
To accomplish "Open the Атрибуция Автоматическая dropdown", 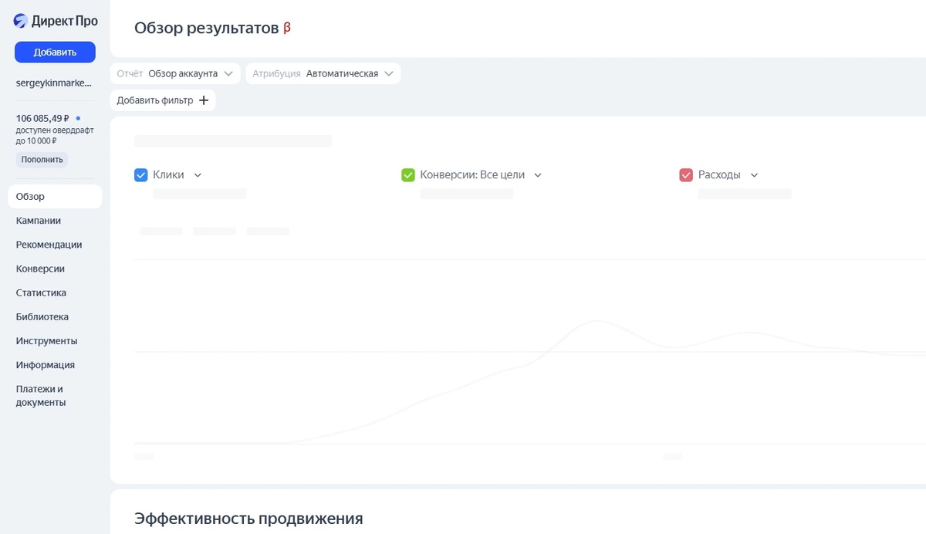I will tap(323, 73).
